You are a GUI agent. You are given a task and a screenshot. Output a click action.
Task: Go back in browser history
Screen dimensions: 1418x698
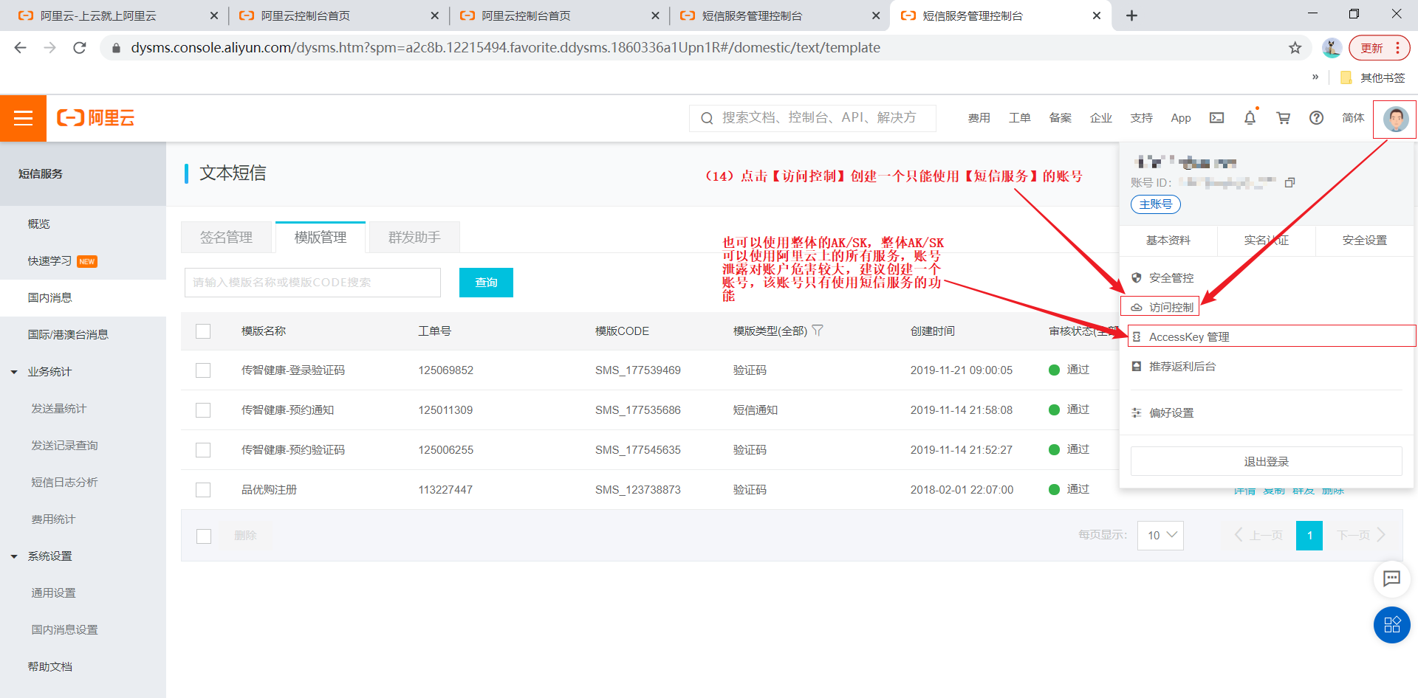(x=21, y=48)
